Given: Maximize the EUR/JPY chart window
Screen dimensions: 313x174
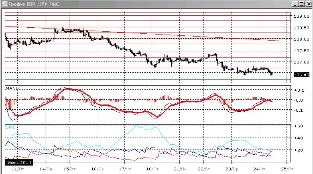Looking at the screenshot, I should click(x=302, y=4).
